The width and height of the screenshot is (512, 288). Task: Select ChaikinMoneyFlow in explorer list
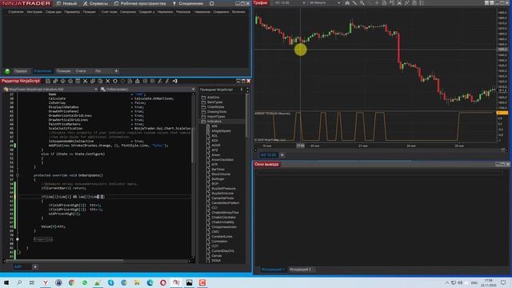tap(225, 213)
